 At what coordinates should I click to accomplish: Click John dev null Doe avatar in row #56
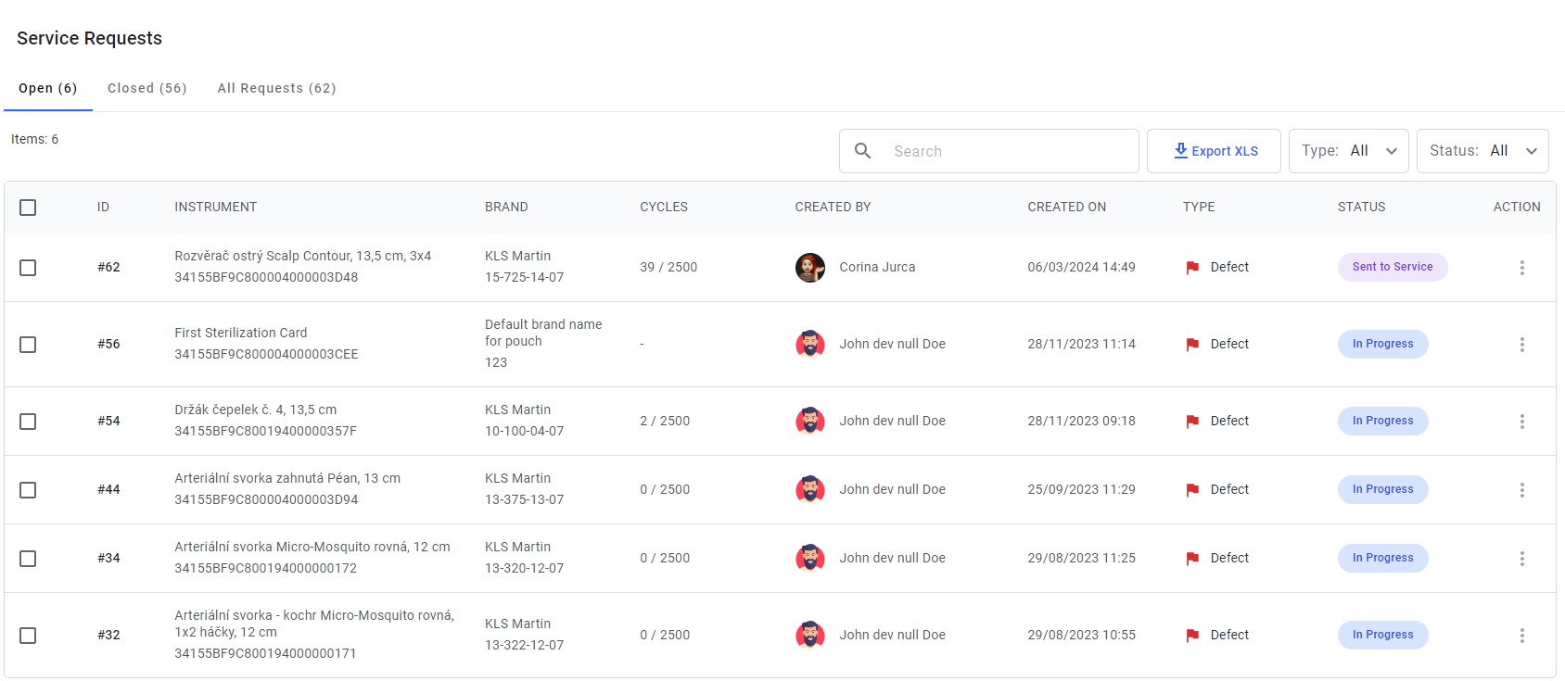pyautogui.click(x=810, y=345)
